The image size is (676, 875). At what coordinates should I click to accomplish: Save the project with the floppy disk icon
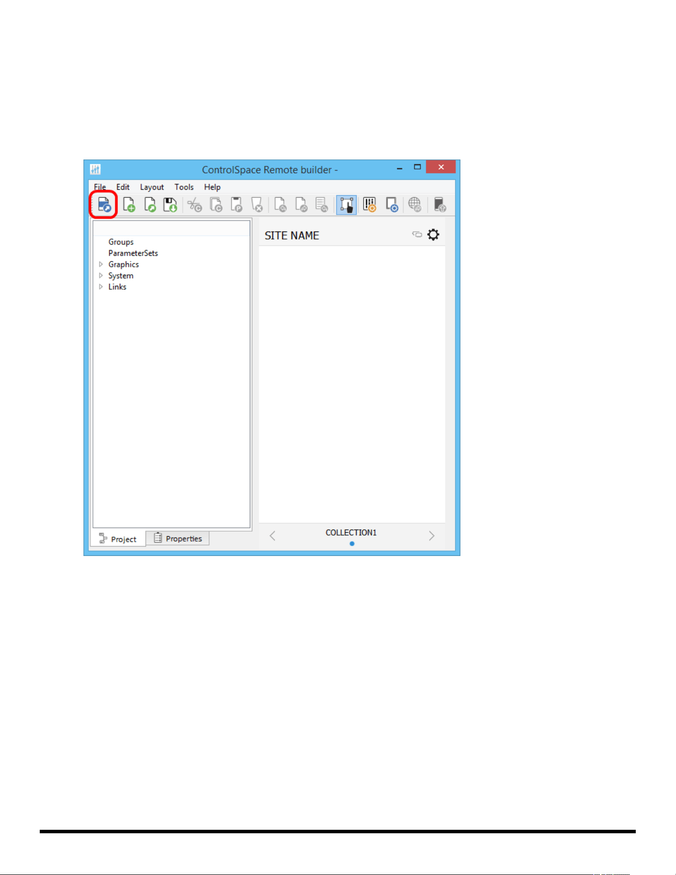click(170, 205)
